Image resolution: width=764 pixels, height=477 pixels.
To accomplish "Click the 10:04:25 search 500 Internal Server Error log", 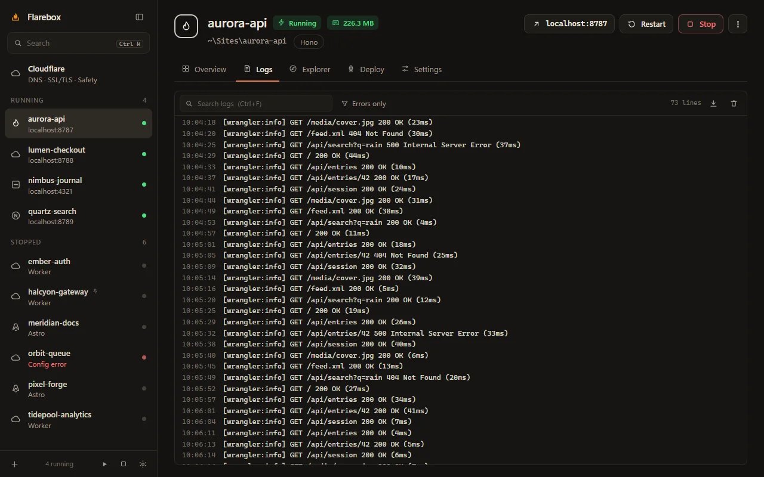I will pos(461,145).
